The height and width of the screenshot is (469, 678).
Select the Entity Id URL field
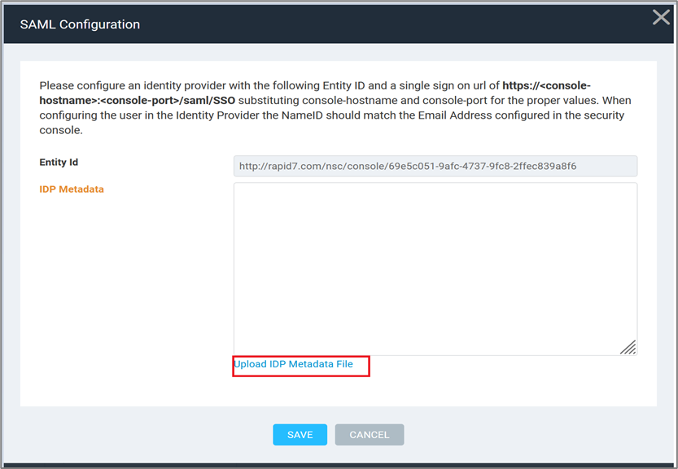(435, 167)
